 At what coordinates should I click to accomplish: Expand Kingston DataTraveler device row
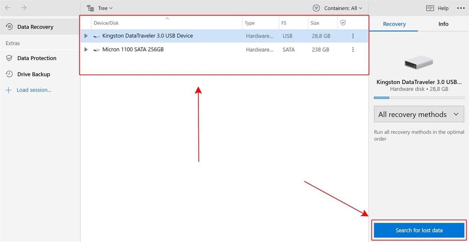pos(86,36)
